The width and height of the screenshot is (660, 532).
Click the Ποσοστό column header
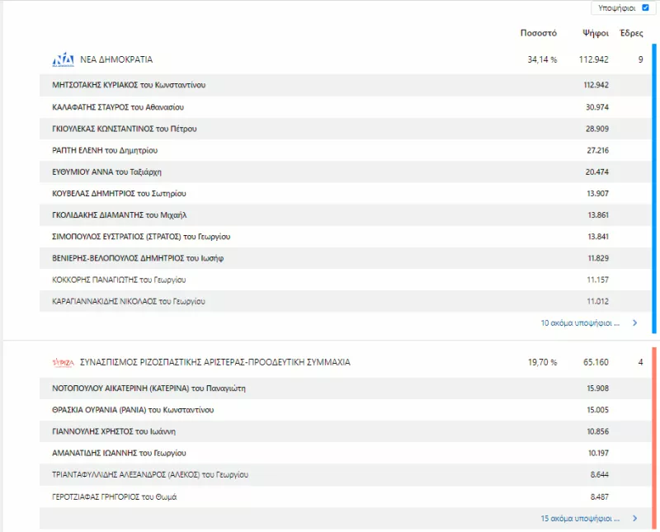(539, 33)
